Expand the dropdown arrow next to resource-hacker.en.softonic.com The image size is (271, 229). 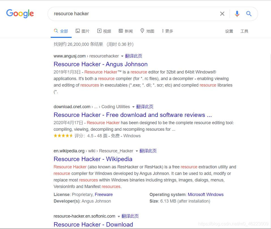coord(119,216)
